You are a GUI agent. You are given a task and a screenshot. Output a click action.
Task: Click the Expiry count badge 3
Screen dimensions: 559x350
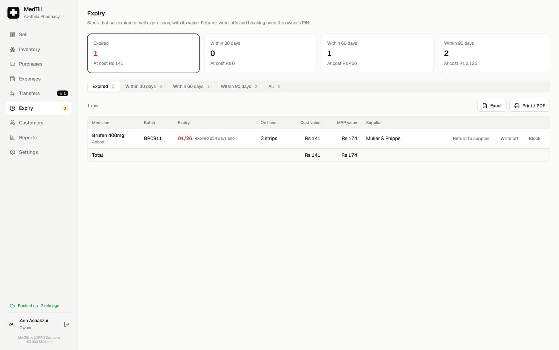click(65, 108)
